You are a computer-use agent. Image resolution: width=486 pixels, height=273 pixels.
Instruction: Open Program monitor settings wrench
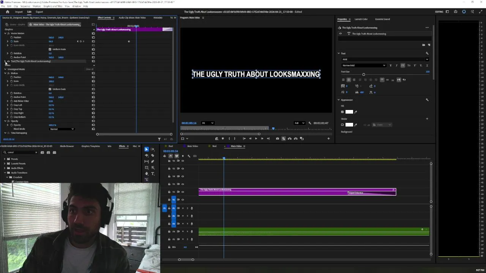click(310, 123)
